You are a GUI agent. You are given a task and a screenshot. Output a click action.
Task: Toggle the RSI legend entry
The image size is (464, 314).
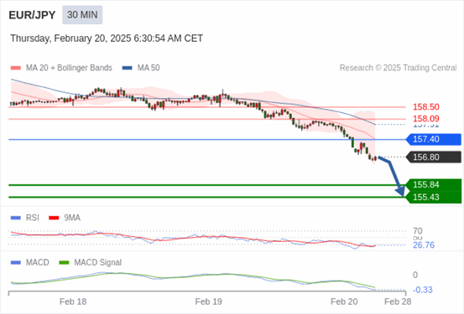coord(25,218)
